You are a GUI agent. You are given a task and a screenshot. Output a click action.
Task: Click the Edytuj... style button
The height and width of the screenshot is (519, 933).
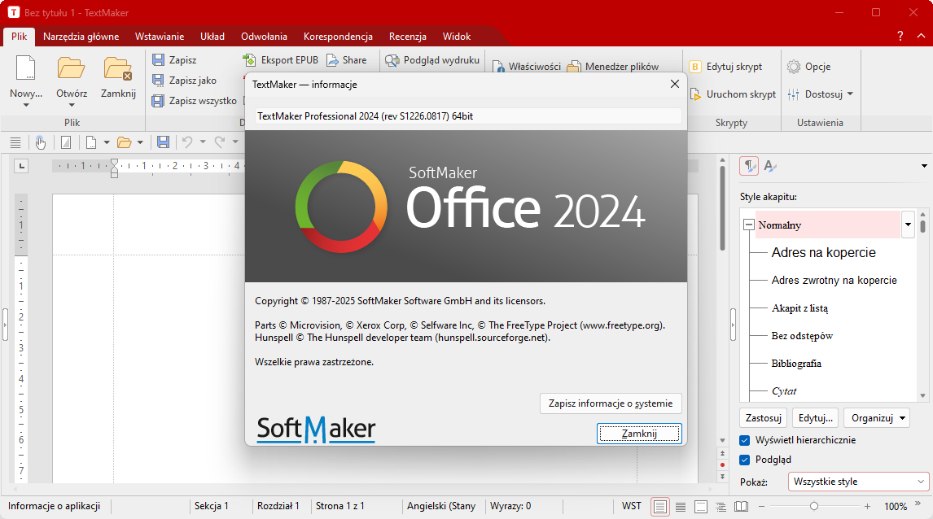(x=815, y=418)
